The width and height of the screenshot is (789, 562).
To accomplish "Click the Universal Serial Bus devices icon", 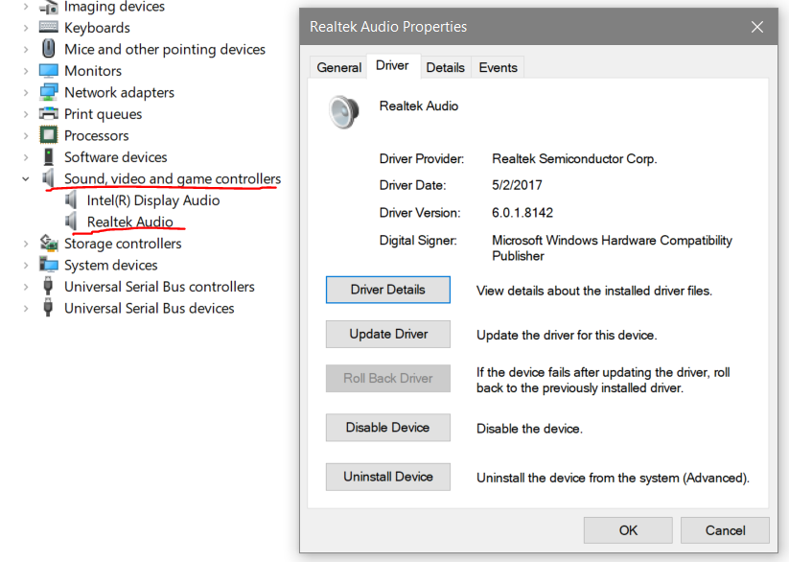I will 48,308.
